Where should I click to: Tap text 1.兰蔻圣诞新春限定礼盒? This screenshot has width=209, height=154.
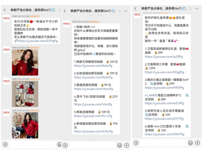(161, 49)
